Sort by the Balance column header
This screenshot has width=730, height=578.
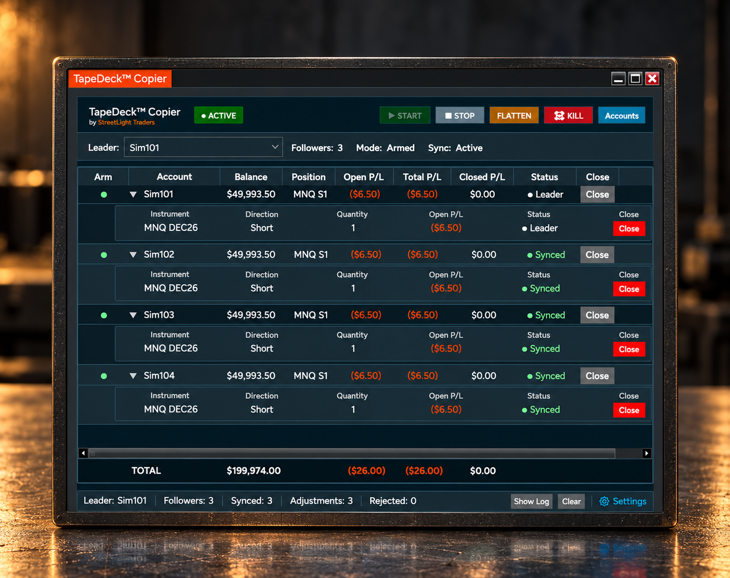tap(251, 177)
